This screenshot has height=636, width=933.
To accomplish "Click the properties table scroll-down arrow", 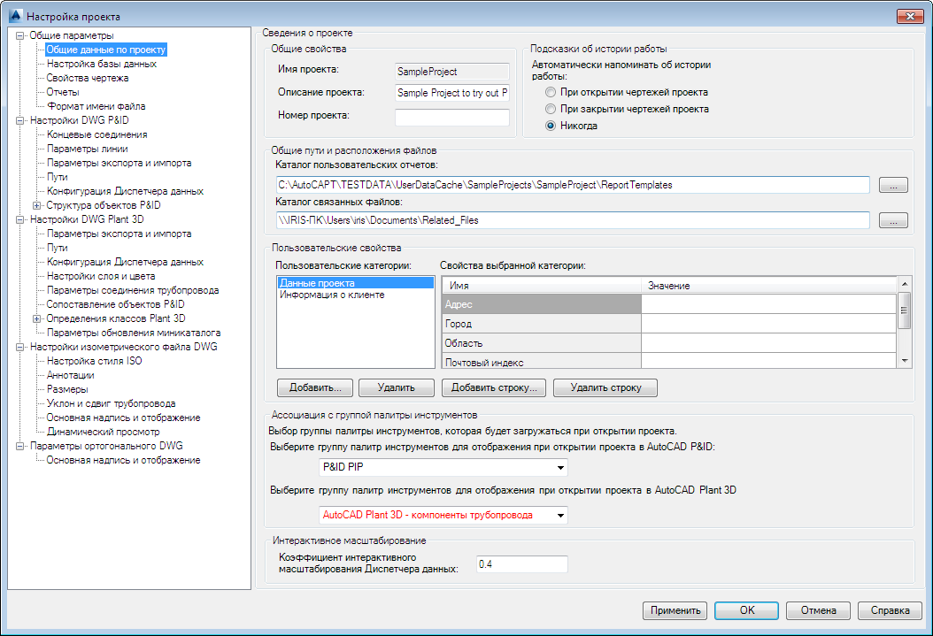I will [905, 361].
